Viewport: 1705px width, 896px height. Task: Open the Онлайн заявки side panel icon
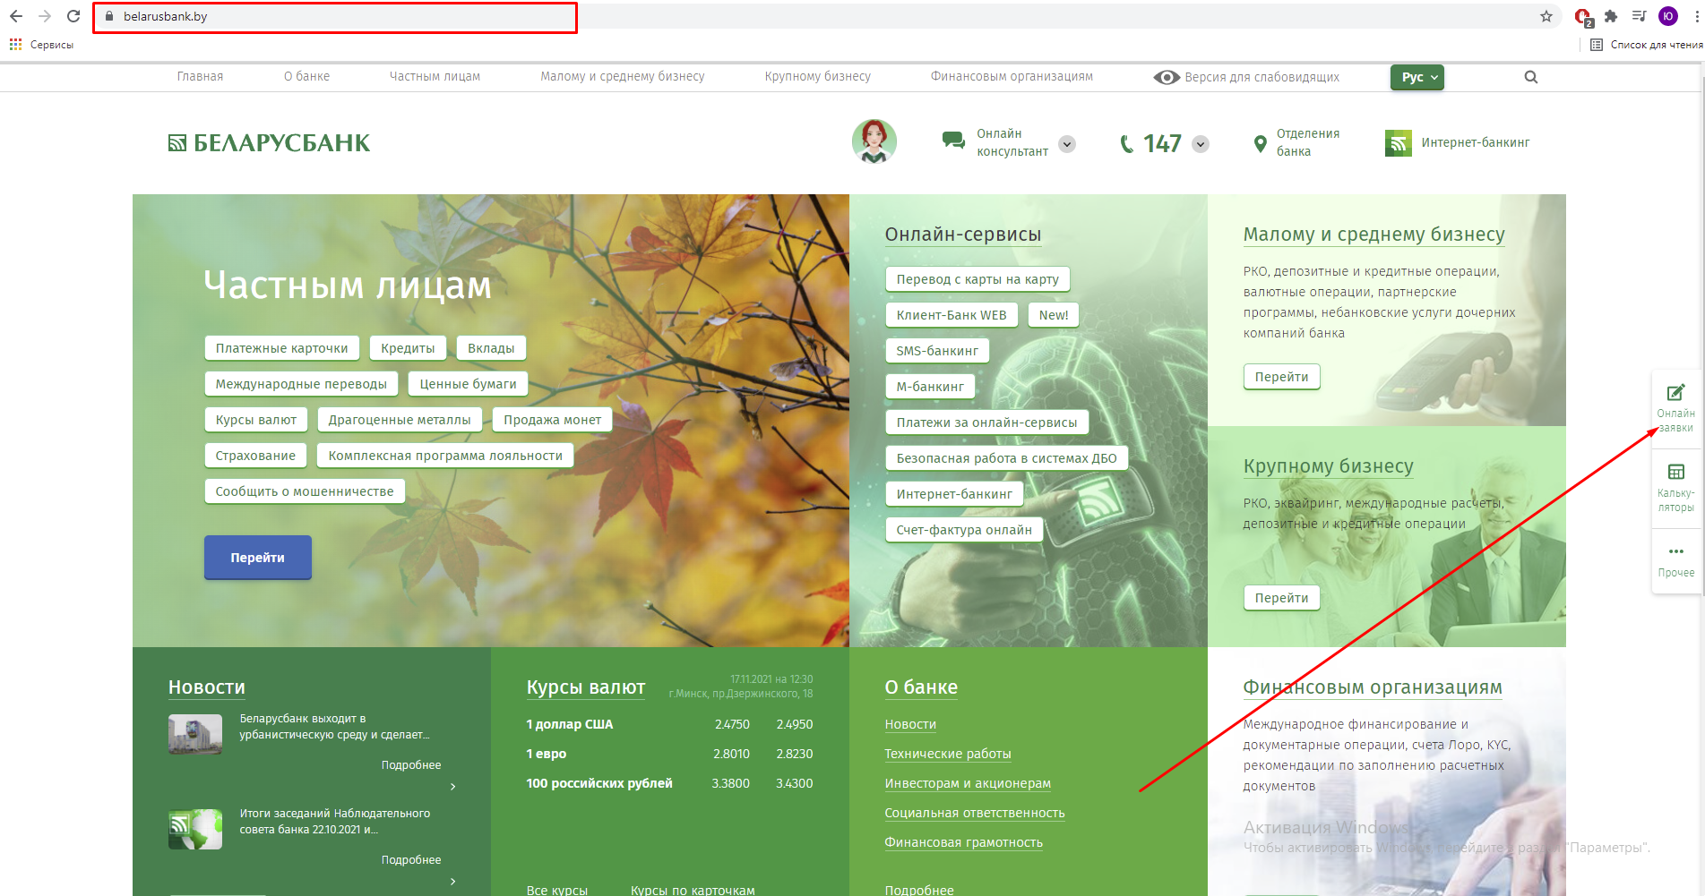1675,392
